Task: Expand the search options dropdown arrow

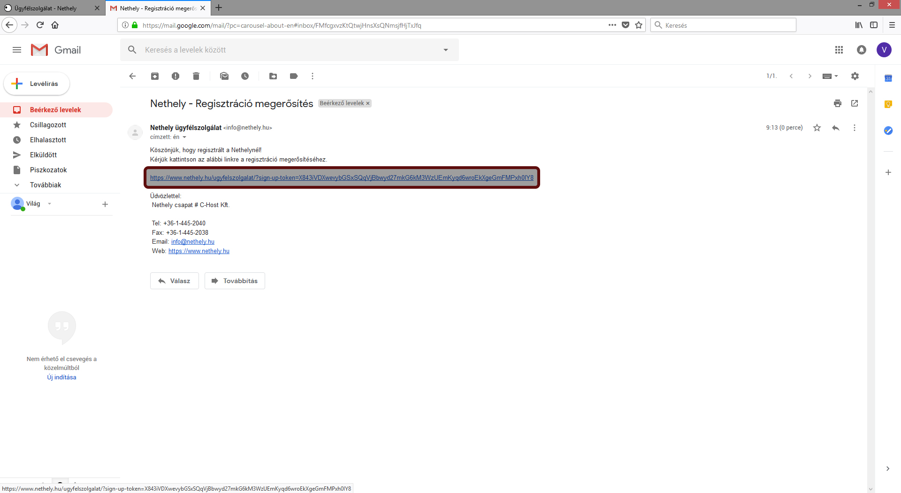Action: point(446,50)
